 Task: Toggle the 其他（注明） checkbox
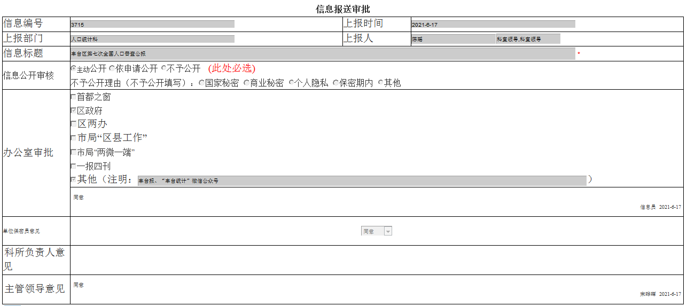tap(73, 180)
